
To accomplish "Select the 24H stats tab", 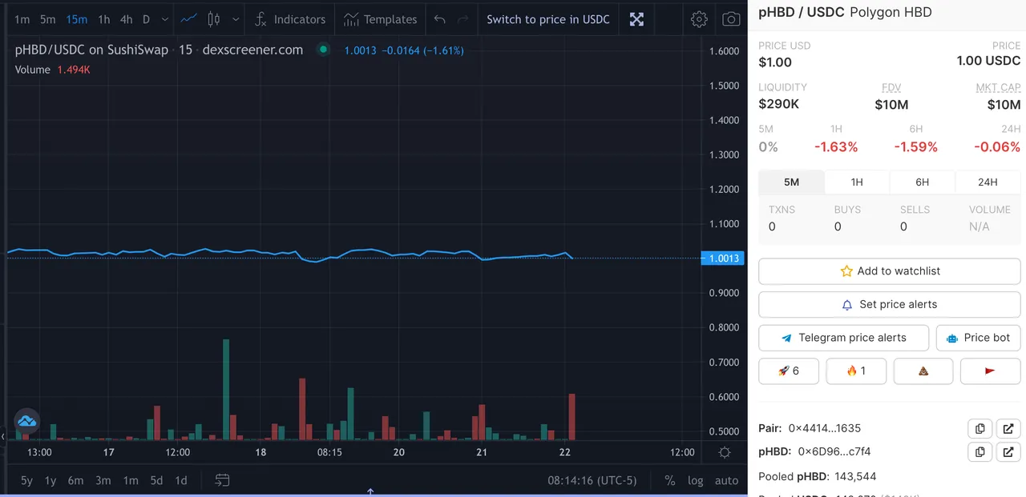I will (x=988, y=182).
